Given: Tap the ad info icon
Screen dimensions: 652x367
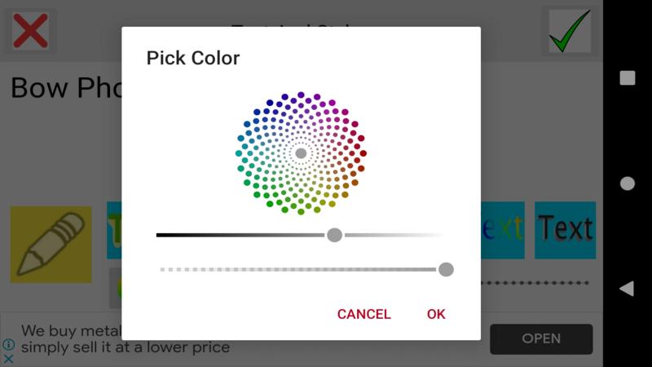Looking at the screenshot, I should (x=9, y=345).
